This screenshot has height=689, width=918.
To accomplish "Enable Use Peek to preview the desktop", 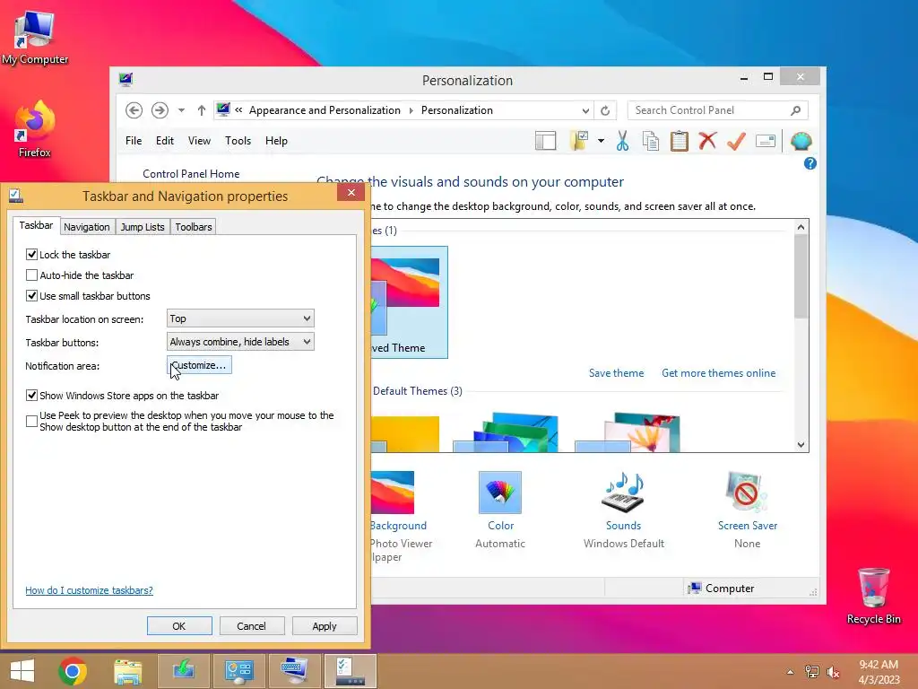I will (31, 422).
